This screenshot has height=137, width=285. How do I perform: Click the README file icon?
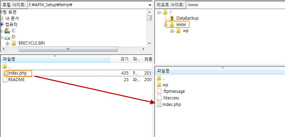click(x=5, y=80)
